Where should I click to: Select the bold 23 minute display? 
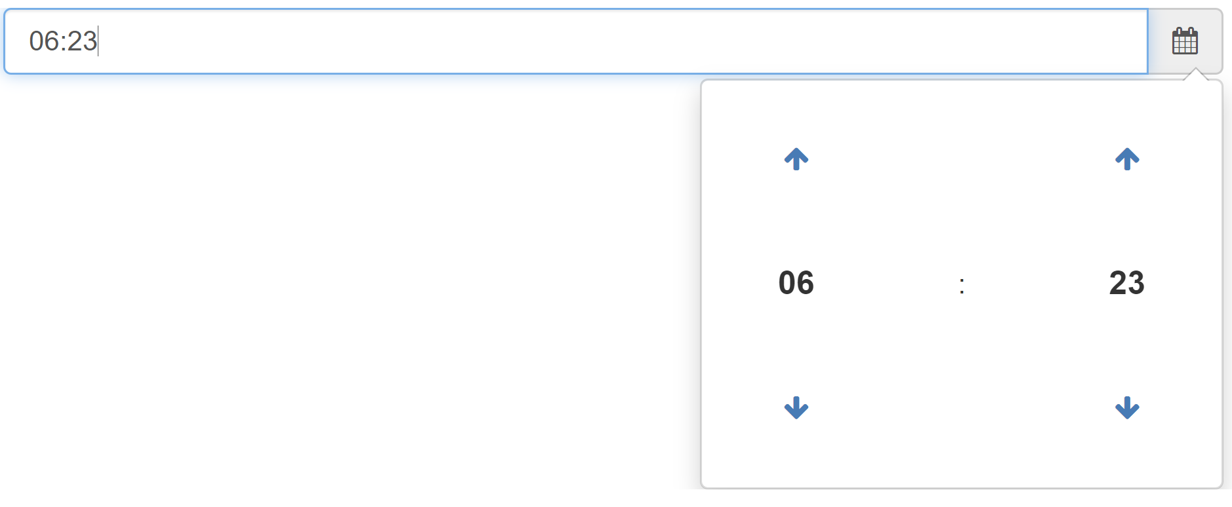(1126, 283)
